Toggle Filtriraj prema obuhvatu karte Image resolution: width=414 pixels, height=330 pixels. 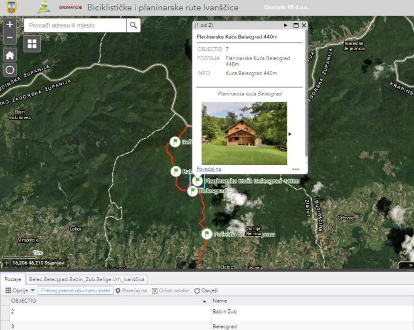[75, 290]
